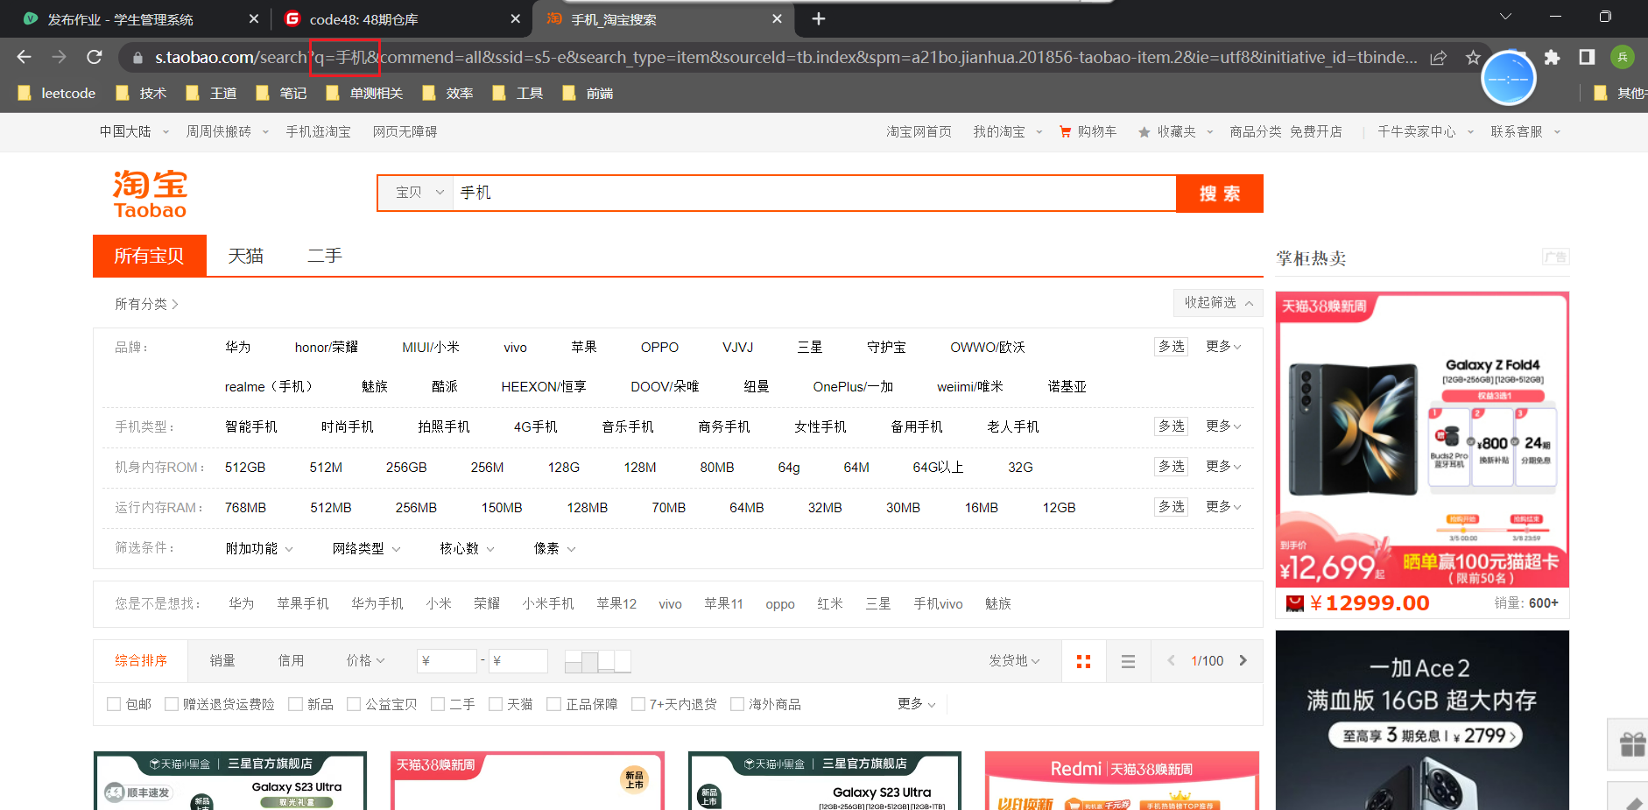This screenshot has width=1648, height=810.
Task: Check the 包邮 free shipping checkbox
Action: pyautogui.click(x=114, y=704)
